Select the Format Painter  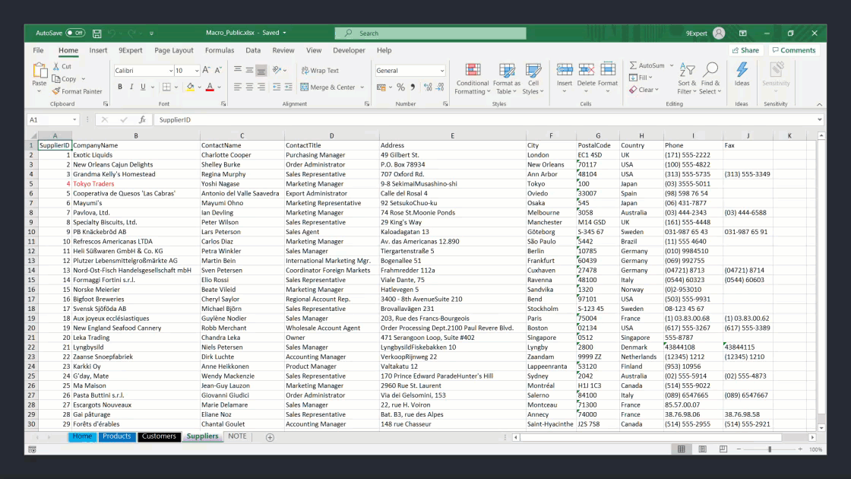[x=76, y=91]
